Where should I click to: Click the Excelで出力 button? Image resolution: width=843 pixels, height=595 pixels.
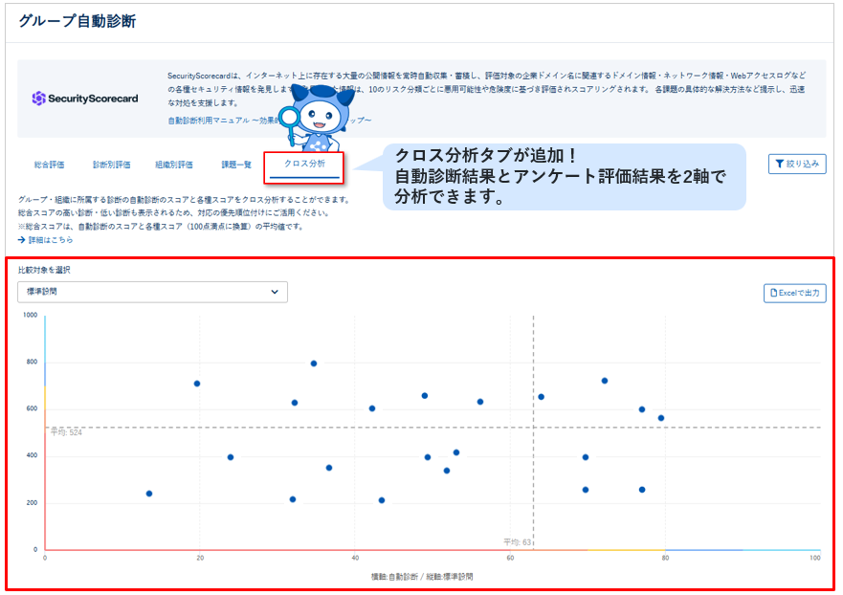click(795, 293)
